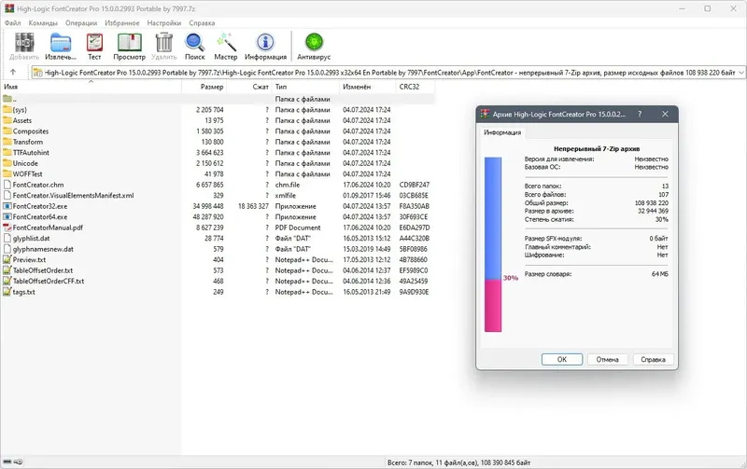Sort by the Изменён column header
This screenshot has height=469, width=747.
click(367, 87)
